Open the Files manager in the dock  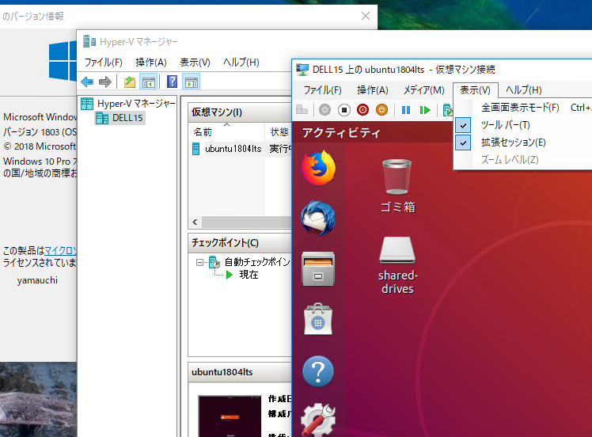[x=318, y=269]
